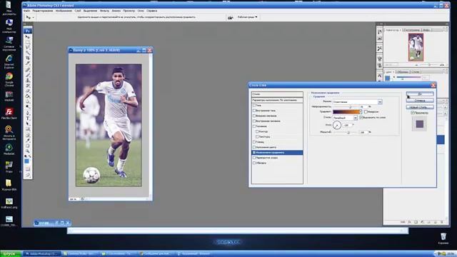Select the Zoom tool
Screen dimensions: 457x257
[28, 151]
